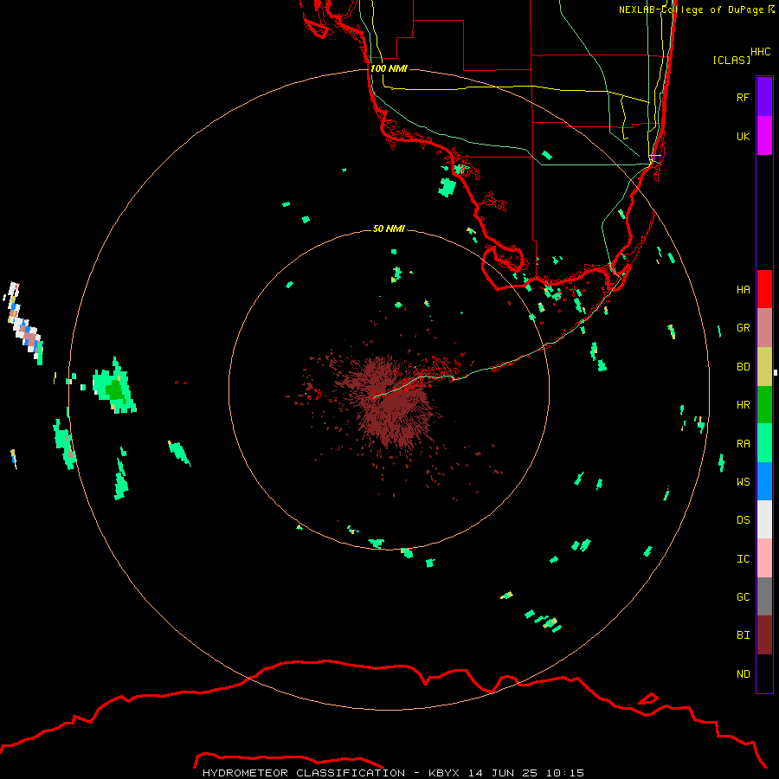Click the HHC product label
The width and height of the screenshot is (779, 779).
tap(760, 52)
